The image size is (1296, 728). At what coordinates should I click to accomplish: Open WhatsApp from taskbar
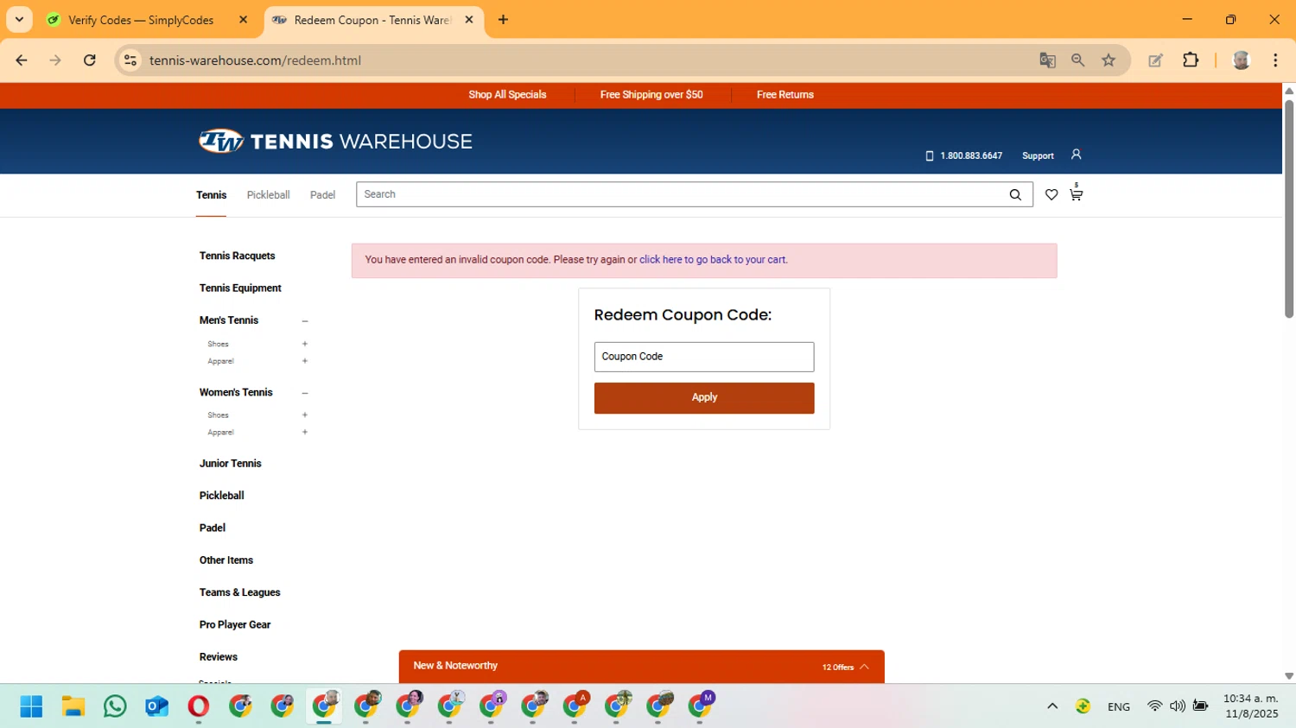(x=115, y=706)
